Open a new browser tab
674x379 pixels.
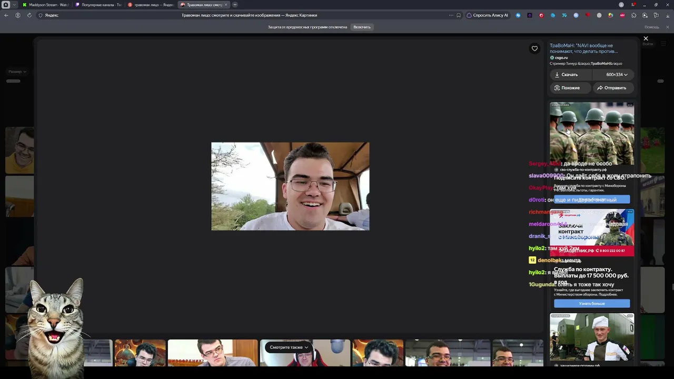235,5
